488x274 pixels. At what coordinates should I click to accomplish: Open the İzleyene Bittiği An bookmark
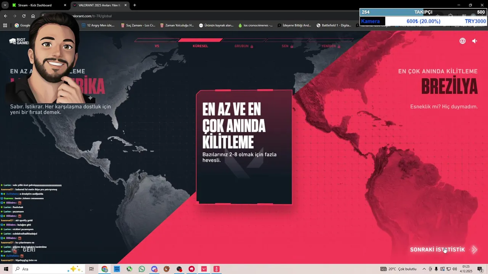pos(294,25)
